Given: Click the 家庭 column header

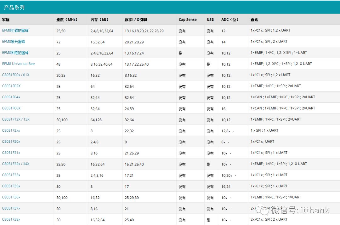Looking at the screenshot, I should click(x=6, y=20).
